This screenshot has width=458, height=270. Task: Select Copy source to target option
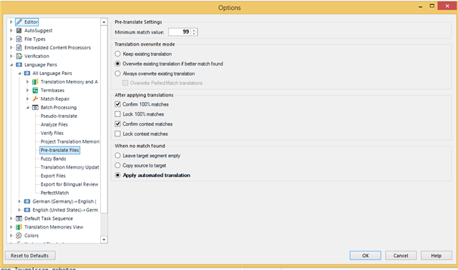coord(117,165)
